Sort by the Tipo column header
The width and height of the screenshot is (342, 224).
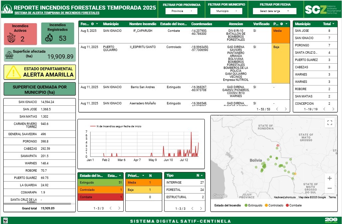point(170,176)
